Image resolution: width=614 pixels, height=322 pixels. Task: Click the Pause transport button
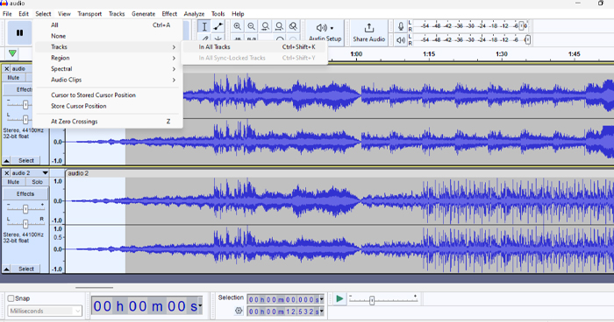point(19,33)
